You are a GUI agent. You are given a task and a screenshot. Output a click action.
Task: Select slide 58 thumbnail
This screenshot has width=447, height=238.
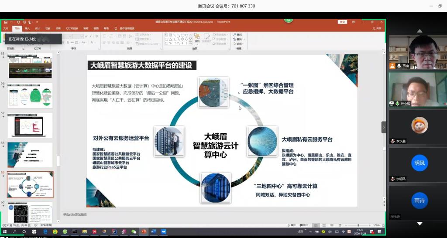click(30, 155)
